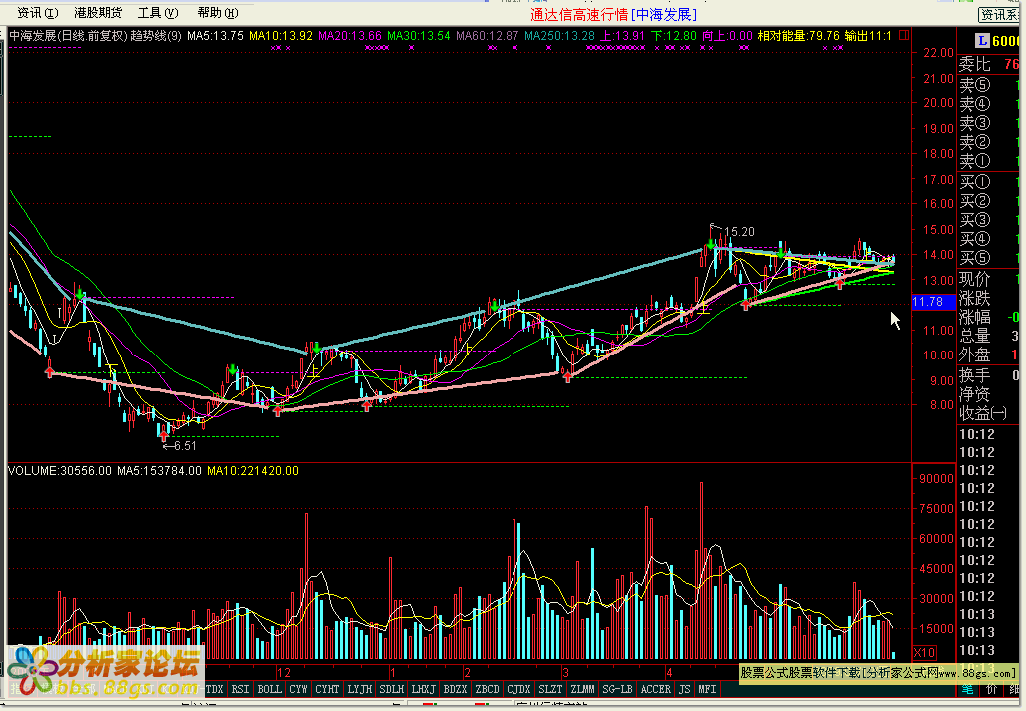Select the SDLH indicator tab
Image resolution: width=1026 pixels, height=711 pixels.
(392, 689)
